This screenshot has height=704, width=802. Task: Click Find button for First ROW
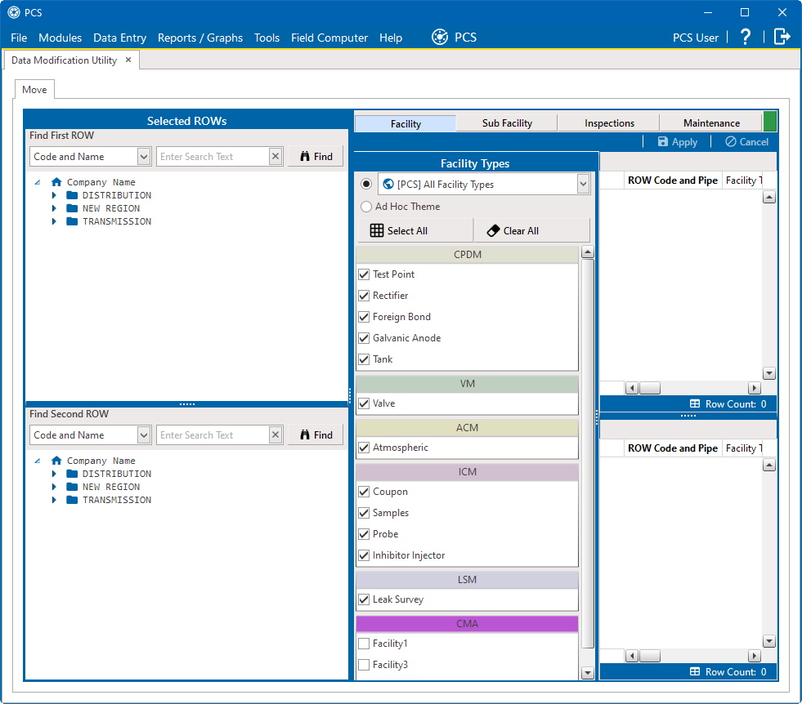(x=316, y=156)
